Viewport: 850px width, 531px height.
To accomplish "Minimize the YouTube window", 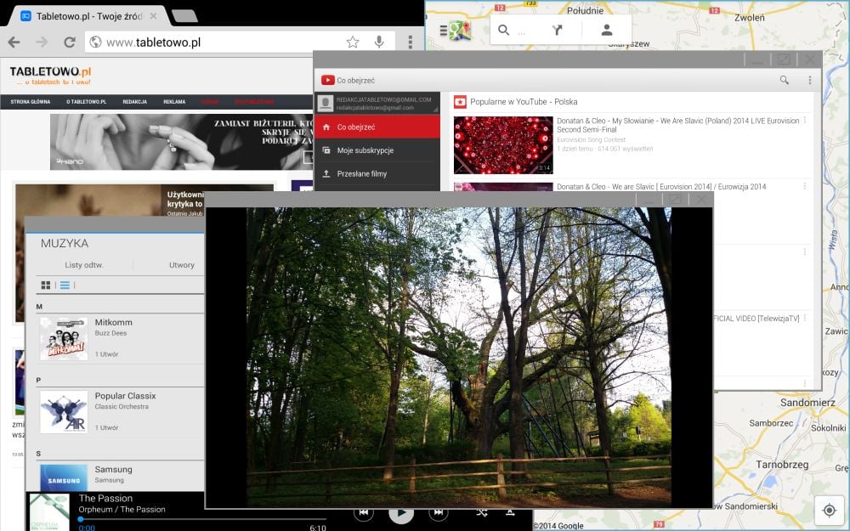I will [x=757, y=59].
